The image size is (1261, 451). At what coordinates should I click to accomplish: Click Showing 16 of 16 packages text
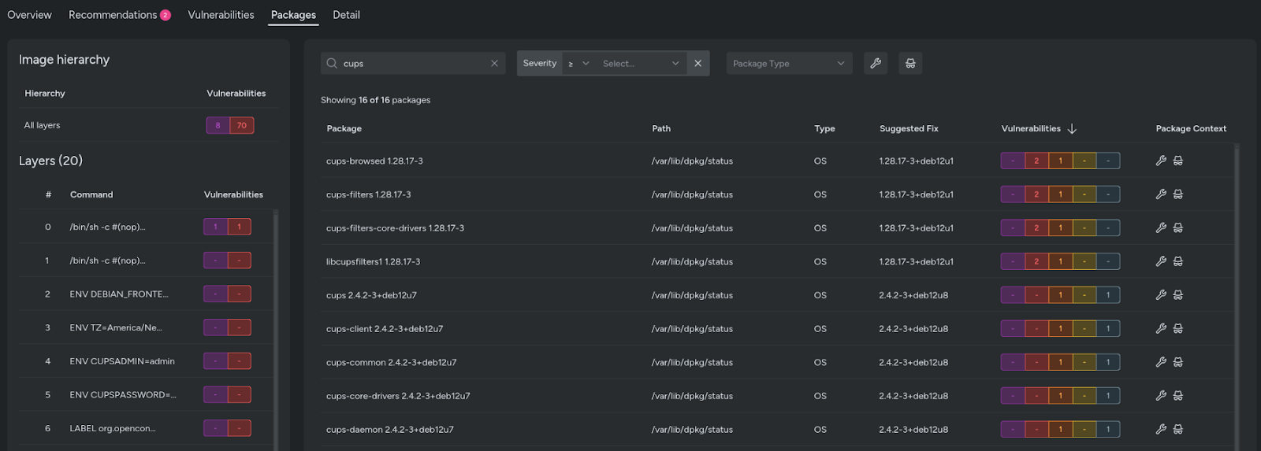click(x=375, y=100)
